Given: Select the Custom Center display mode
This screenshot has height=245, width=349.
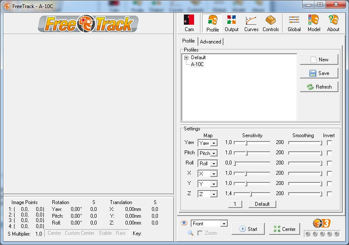Looking at the screenshot, I should pyautogui.click(x=80, y=233).
